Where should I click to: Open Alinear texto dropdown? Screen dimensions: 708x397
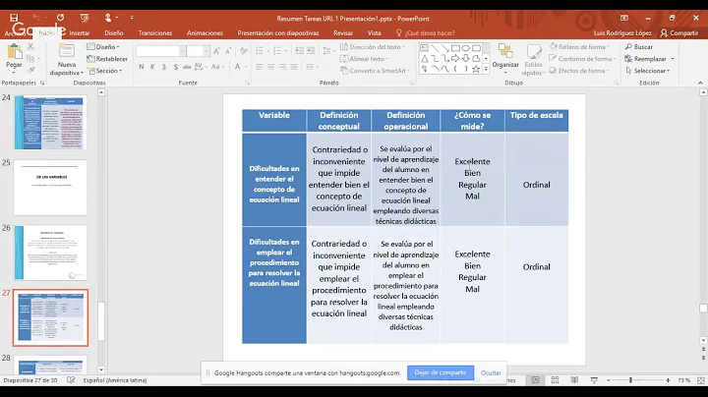[x=365, y=59]
